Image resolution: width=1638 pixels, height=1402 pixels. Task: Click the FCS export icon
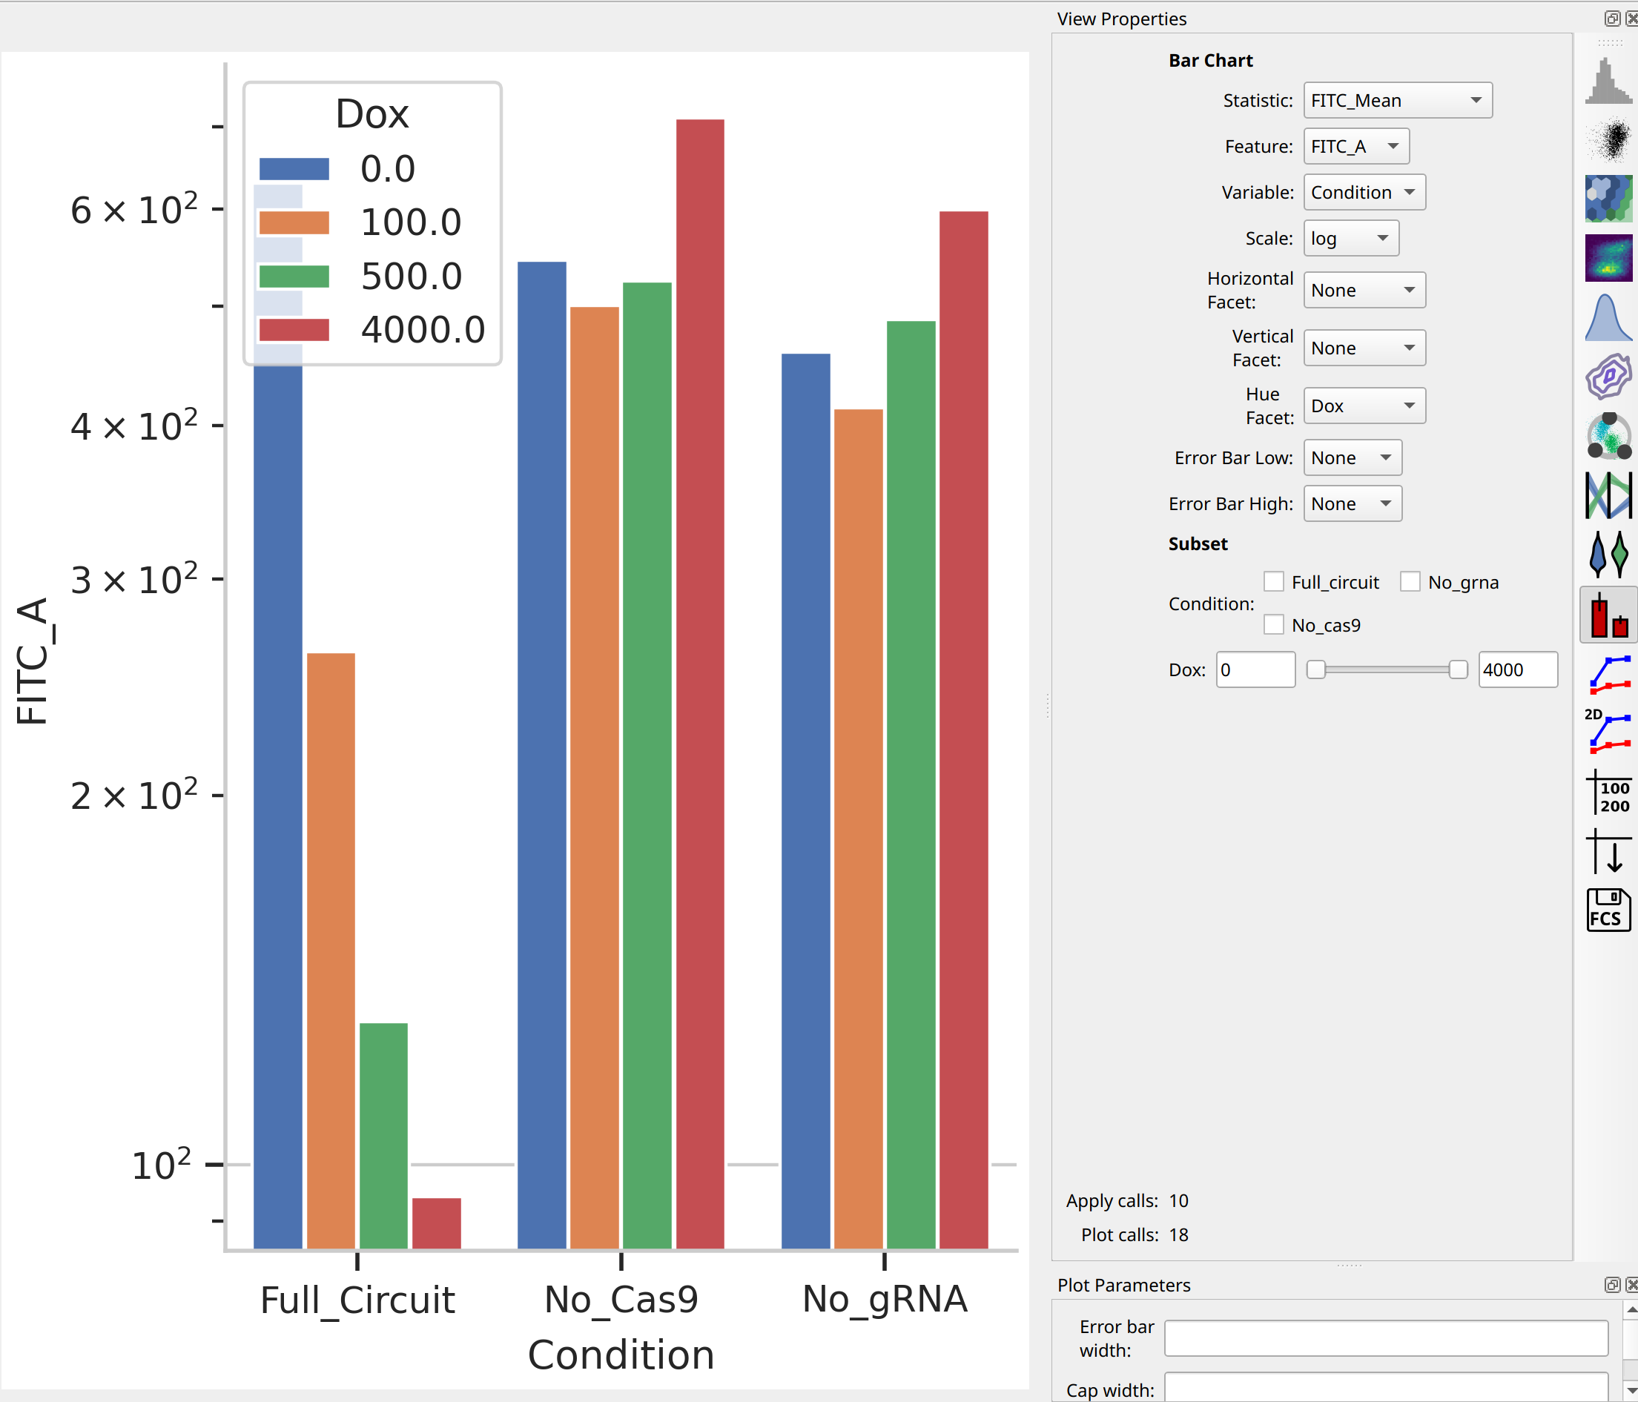tap(1608, 910)
